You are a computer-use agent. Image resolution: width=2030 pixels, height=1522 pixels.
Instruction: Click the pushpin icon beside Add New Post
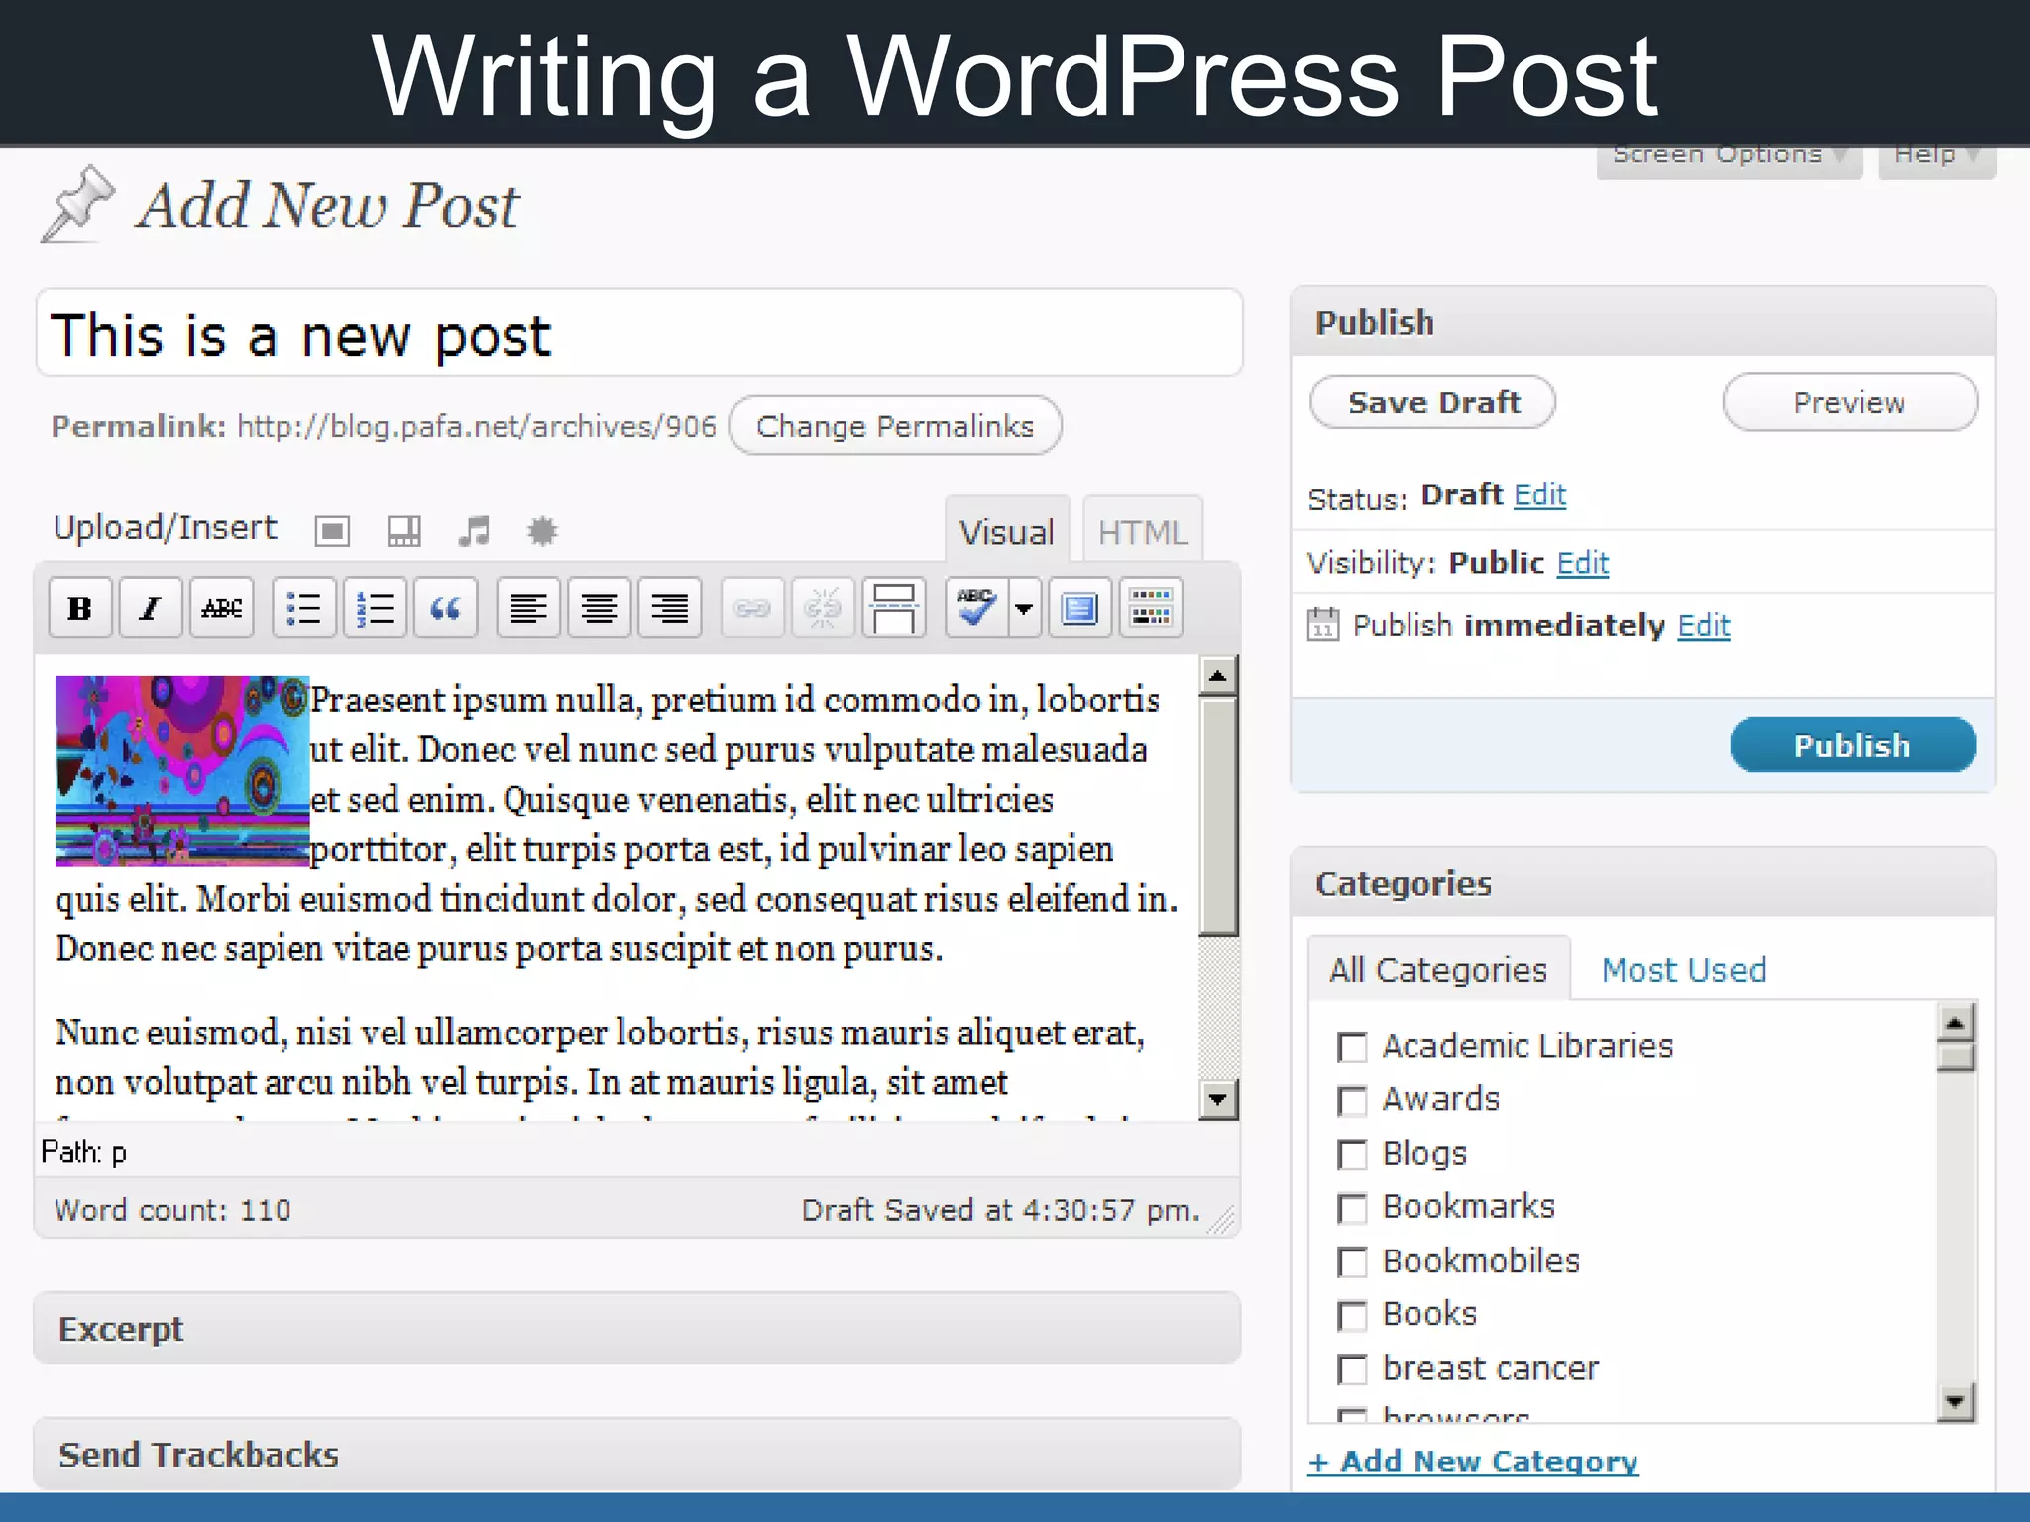77,204
